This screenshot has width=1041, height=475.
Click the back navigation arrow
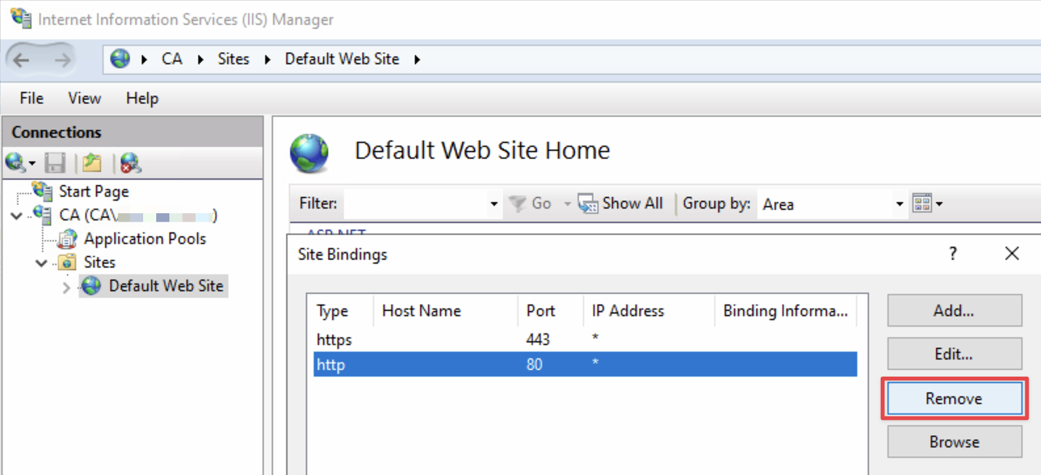coord(22,60)
